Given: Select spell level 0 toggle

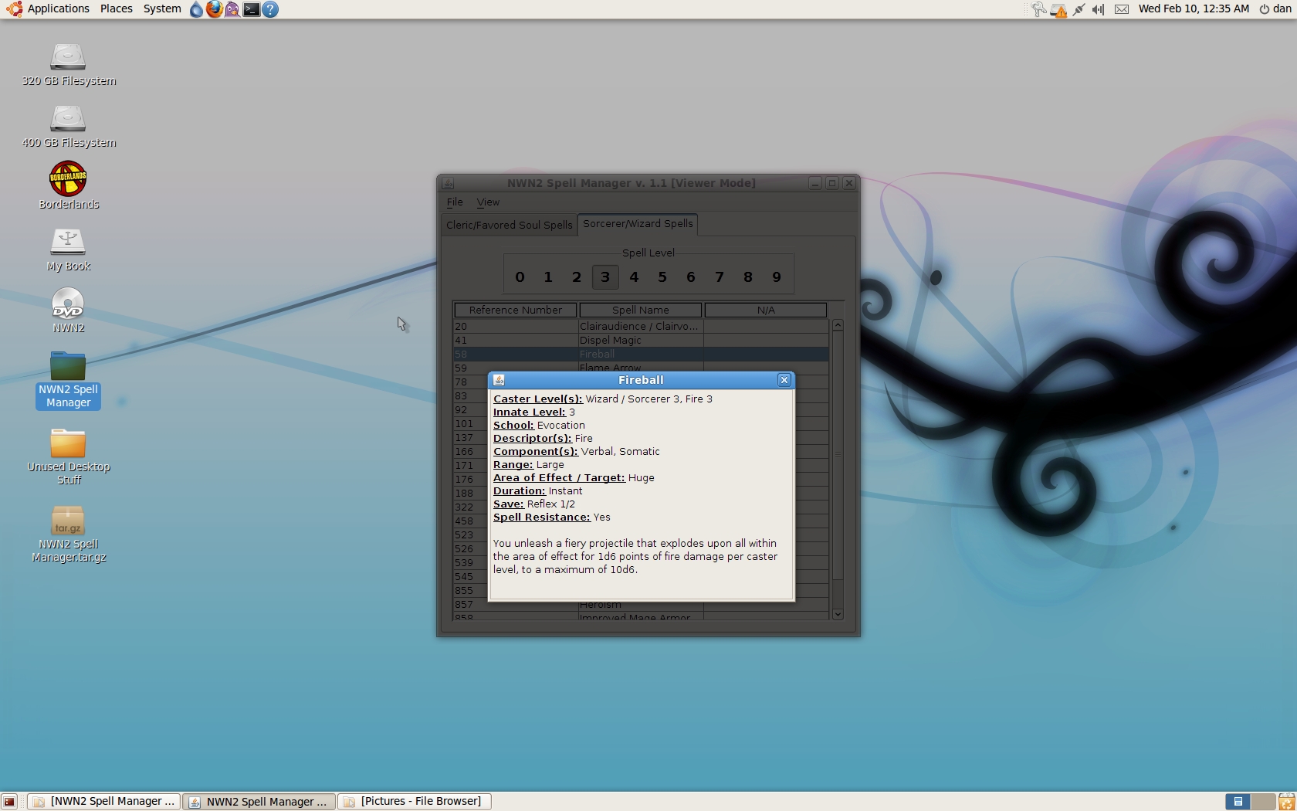Looking at the screenshot, I should [520, 277].
